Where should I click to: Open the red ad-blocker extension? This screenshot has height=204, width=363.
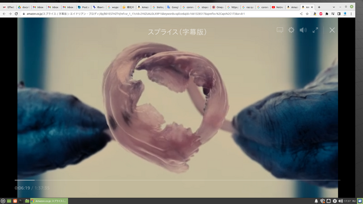click(x=321, y=14)
